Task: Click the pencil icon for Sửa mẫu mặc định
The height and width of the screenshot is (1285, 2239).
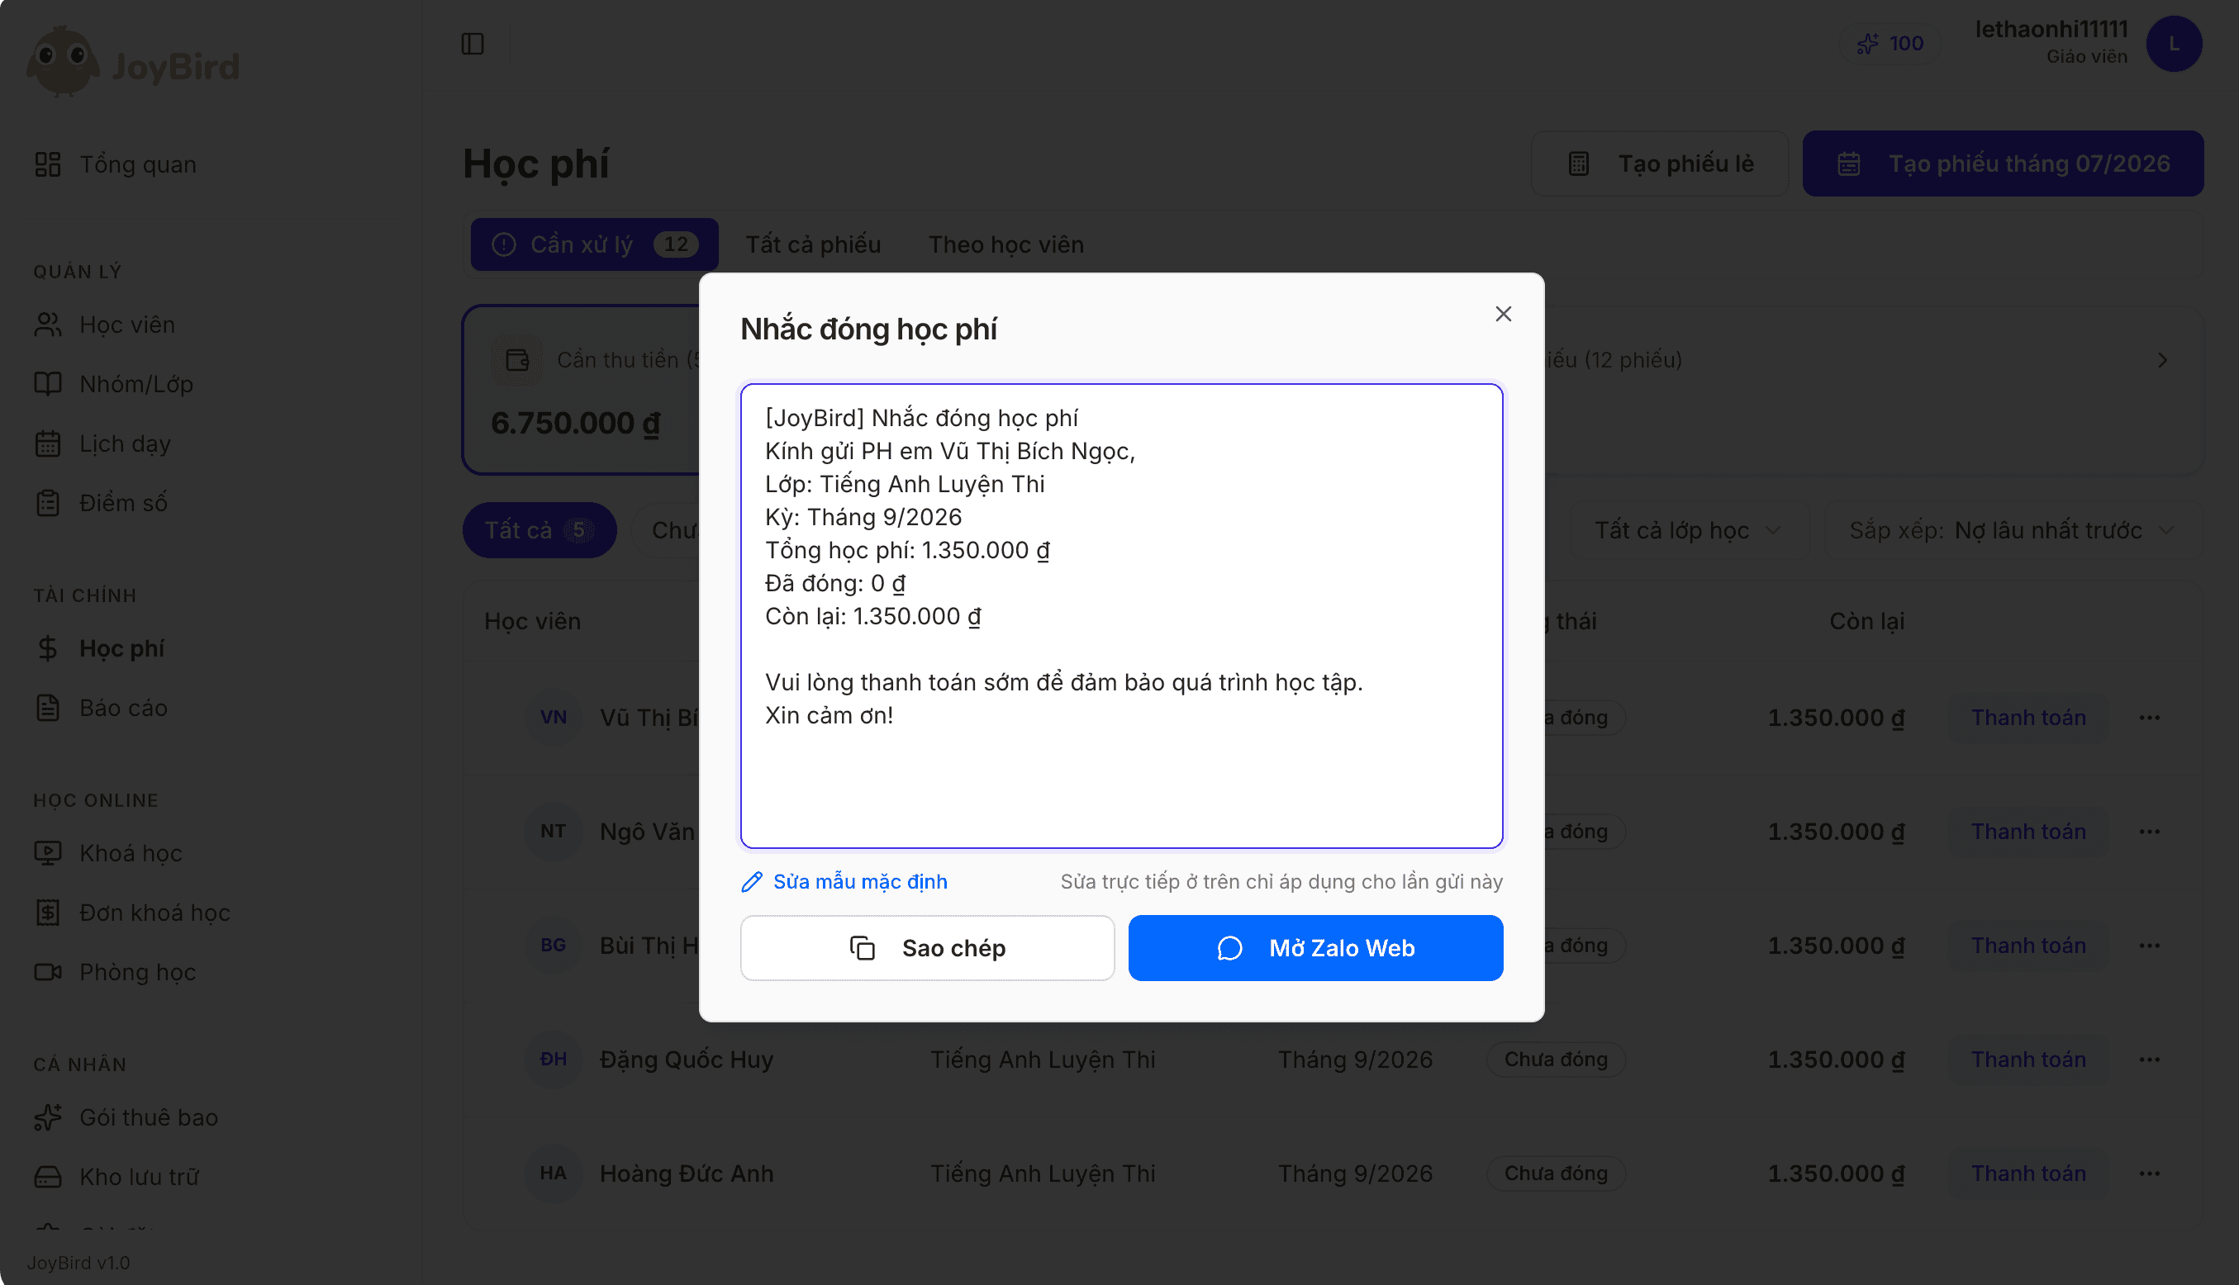Action: point(751,882)
